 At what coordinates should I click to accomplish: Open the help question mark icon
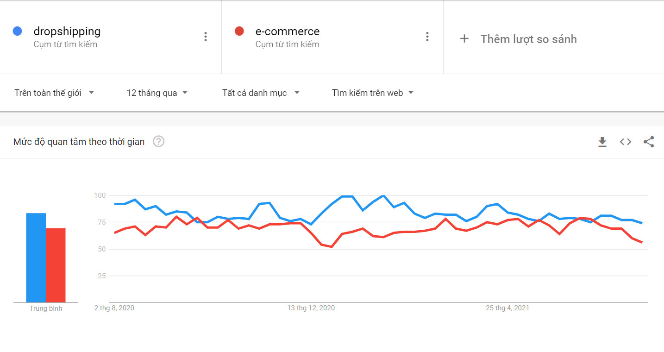pyautogui.click(x=159, y=142)
